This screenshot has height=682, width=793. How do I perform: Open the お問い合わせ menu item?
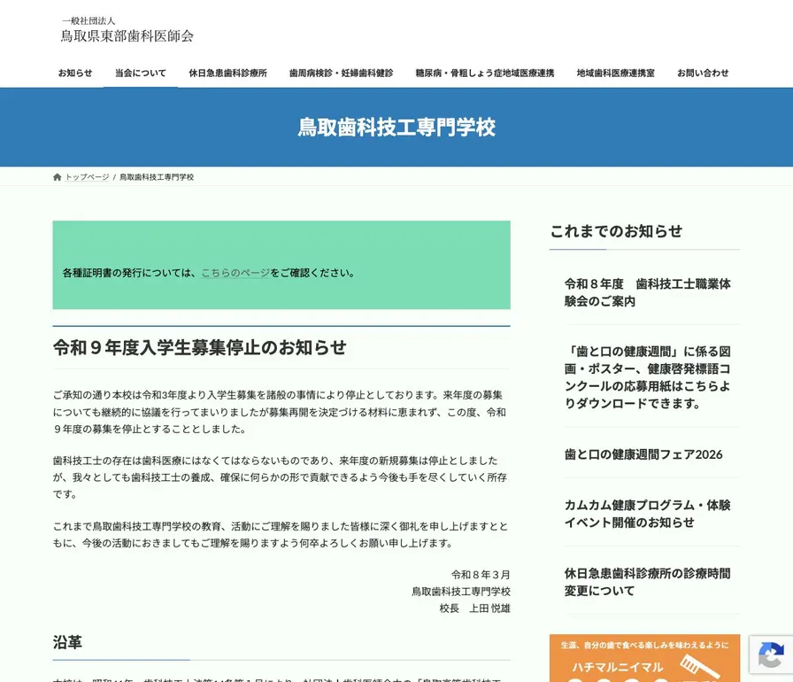coord(703,73)
